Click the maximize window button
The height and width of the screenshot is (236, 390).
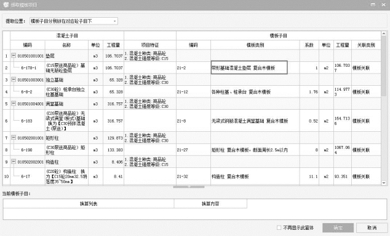tap(373, 4)
